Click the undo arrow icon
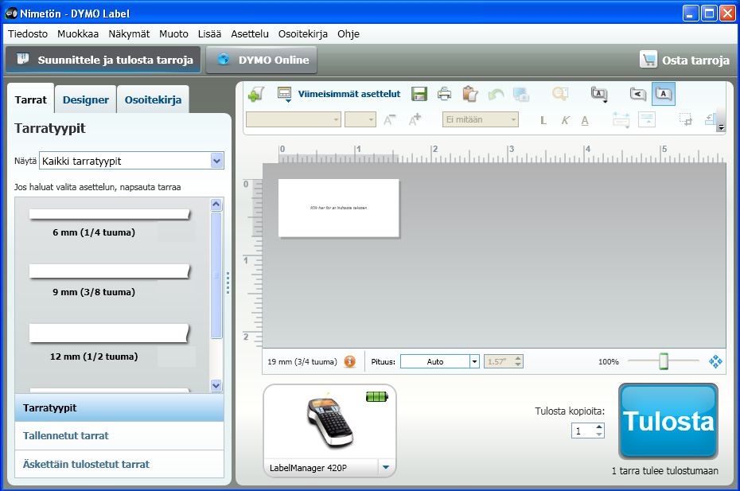Image resolution: width=740 pixels, height=491 pixels. click(496, 95)
